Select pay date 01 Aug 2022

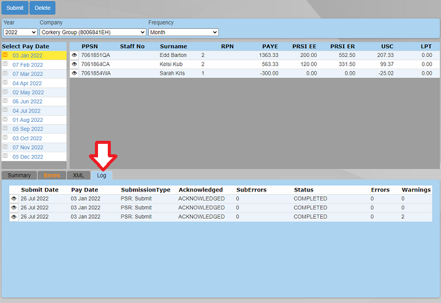pyautogui.click(x=28, y=120)
